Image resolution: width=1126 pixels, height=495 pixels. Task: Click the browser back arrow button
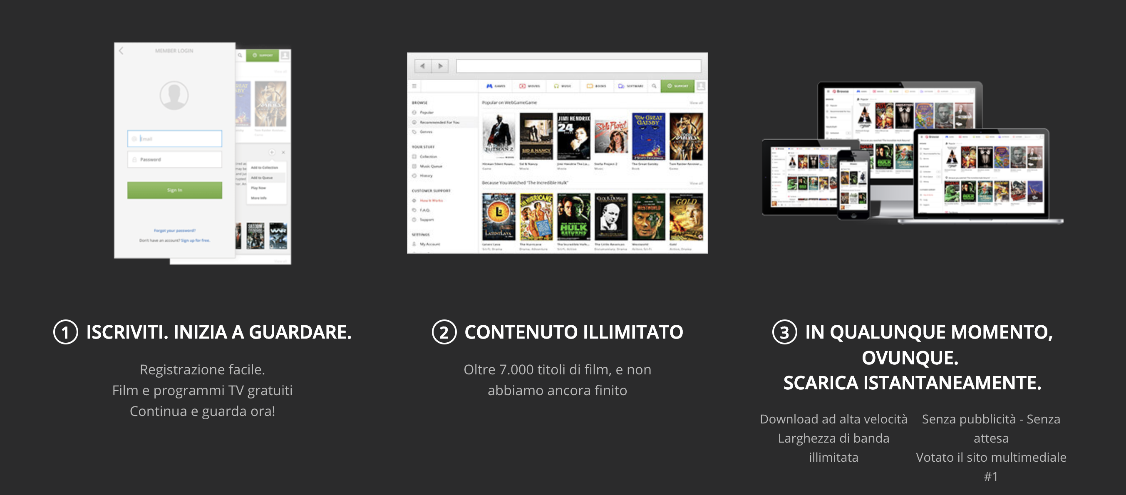[x=422, y=66]
